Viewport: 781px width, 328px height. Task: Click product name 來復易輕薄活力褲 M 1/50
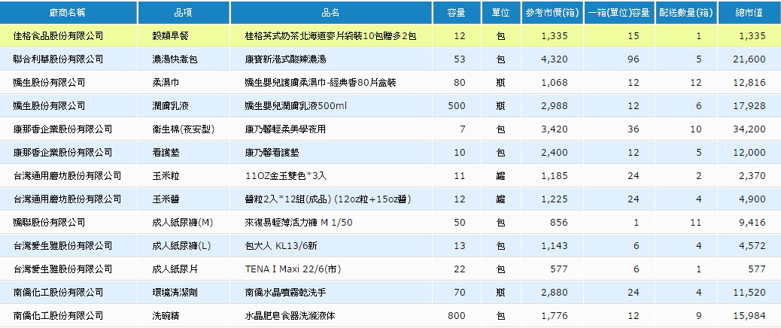click(x=299, y=223)
